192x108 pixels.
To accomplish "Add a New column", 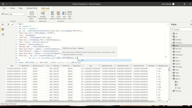I will (x=64, y=15).
